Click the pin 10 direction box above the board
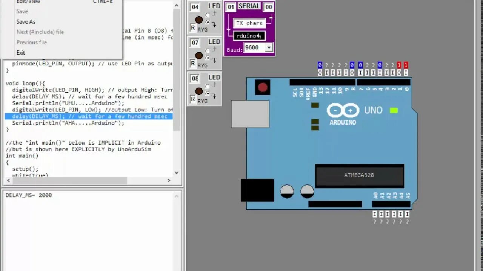 339,73
